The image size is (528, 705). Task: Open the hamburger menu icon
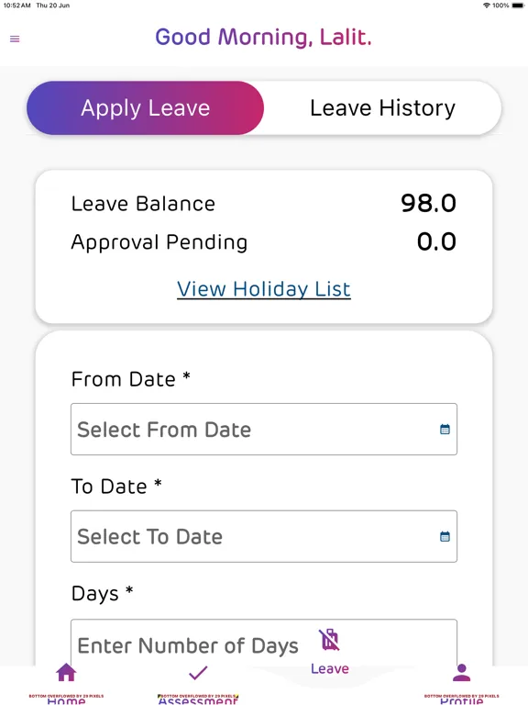[15, 39]
